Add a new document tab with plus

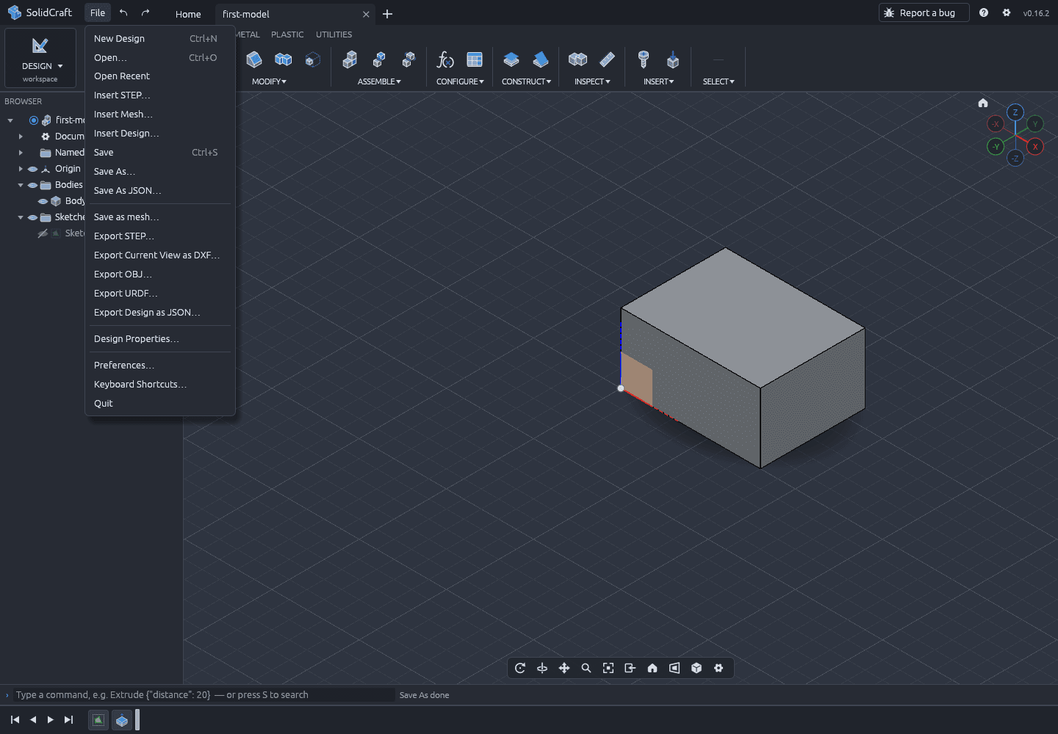[388, 14]
